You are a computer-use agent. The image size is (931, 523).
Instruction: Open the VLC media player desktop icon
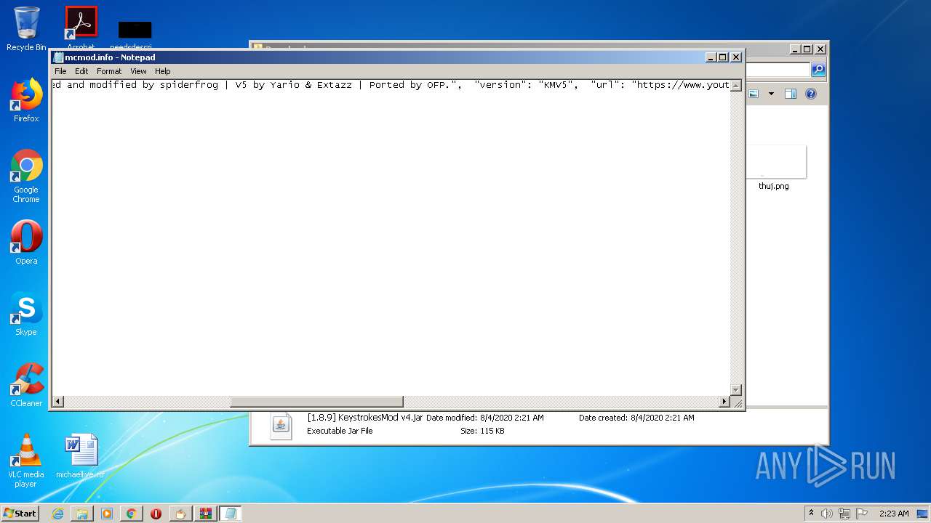point(26,461)
